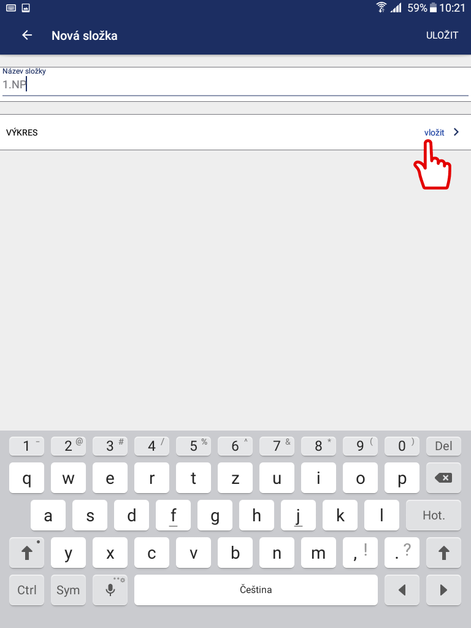Toggle the Sym symbols keyboard

[x=68, y=589]
